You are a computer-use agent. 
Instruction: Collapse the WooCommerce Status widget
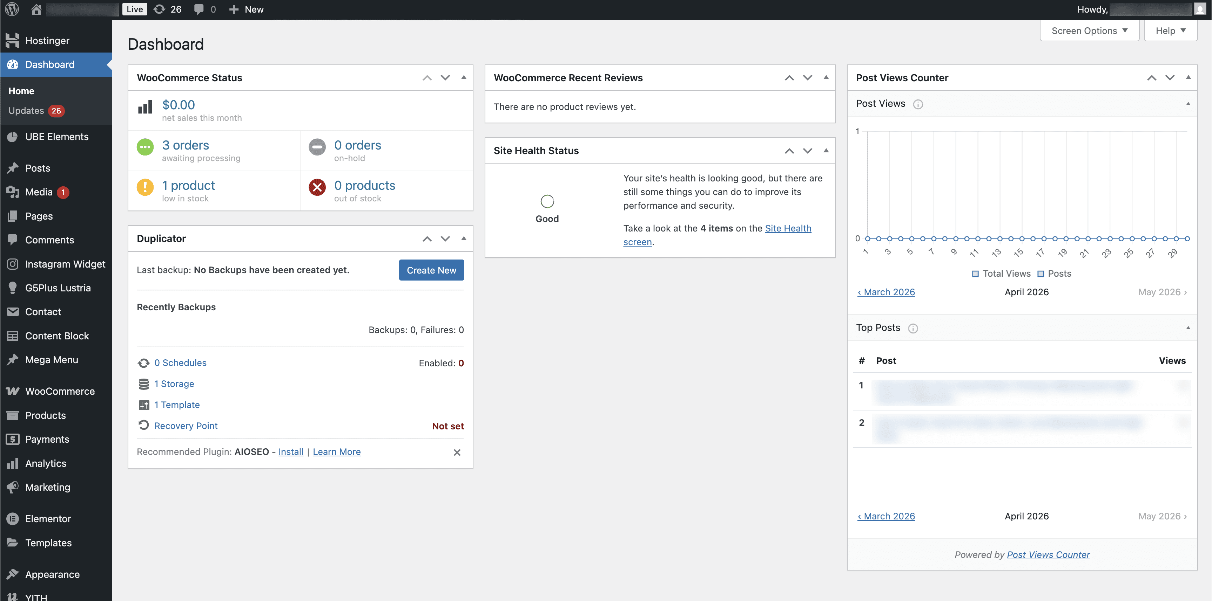[x=464, y=77]
